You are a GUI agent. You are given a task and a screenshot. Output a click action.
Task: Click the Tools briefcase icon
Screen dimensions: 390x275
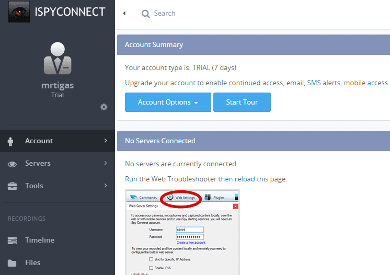click(x=12, y=186)
